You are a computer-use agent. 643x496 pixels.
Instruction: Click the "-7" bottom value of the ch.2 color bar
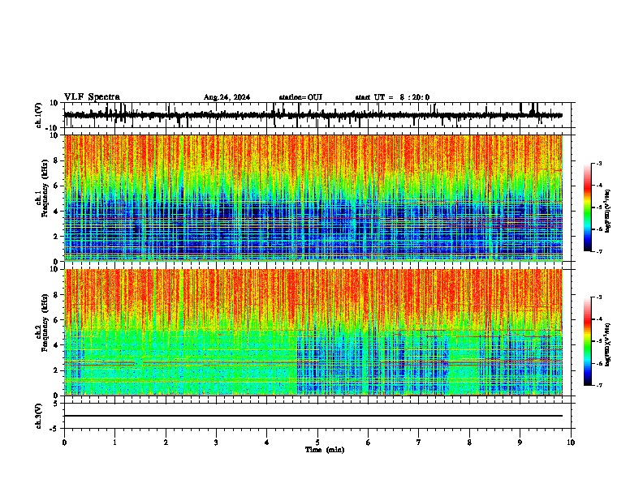pyautogui.click(x=599, y=386)
